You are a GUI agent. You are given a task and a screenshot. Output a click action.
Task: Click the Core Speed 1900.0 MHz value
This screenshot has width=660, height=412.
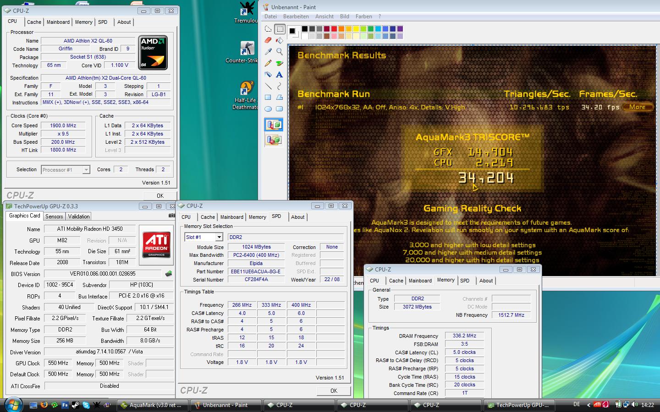click(x=63, y=125)
